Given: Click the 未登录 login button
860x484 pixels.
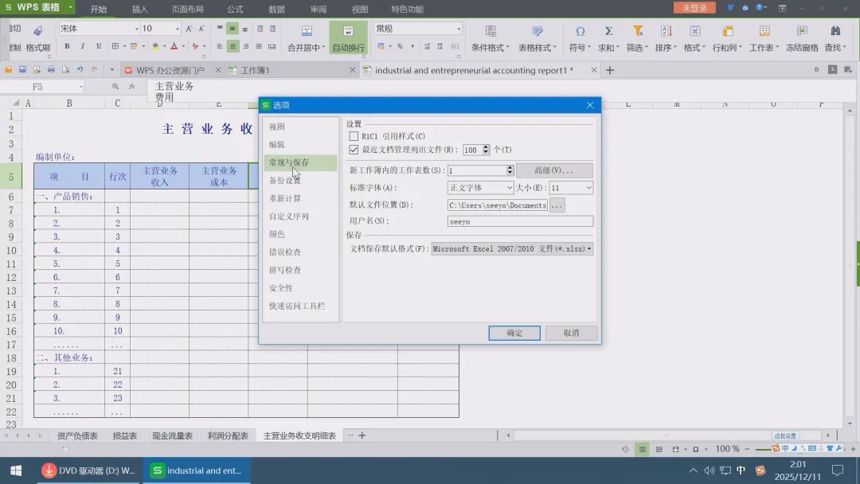Looking at the screenshot, I should pos(694,8).
